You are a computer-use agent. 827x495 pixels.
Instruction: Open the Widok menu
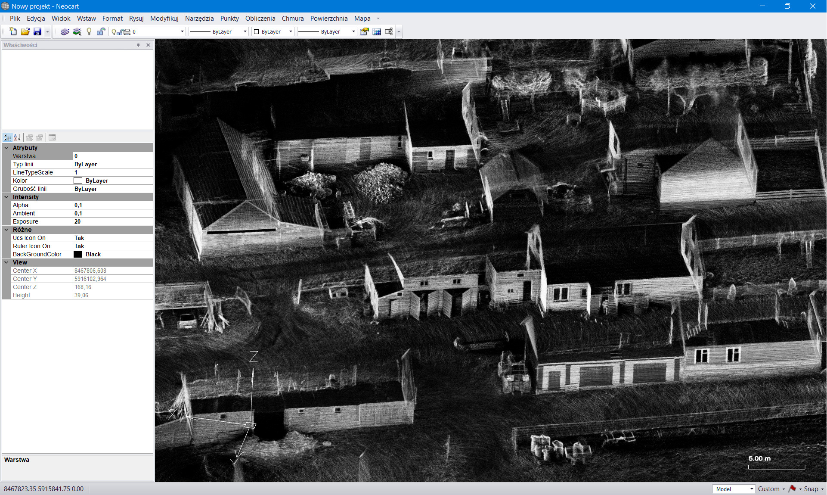(61, 19)
